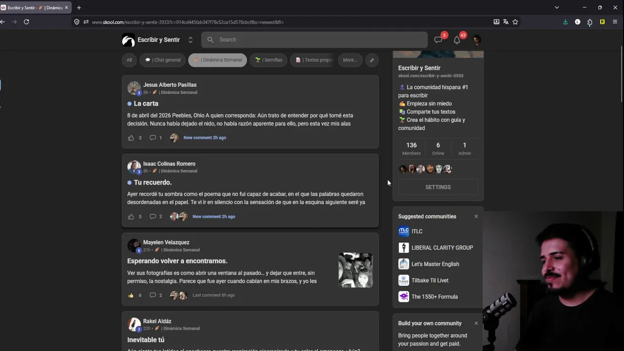Viewport: 624px width, 351px height.
Task: Click the skool.com/escribir-y-sentir-3933 link
Action: click(431, 76)
